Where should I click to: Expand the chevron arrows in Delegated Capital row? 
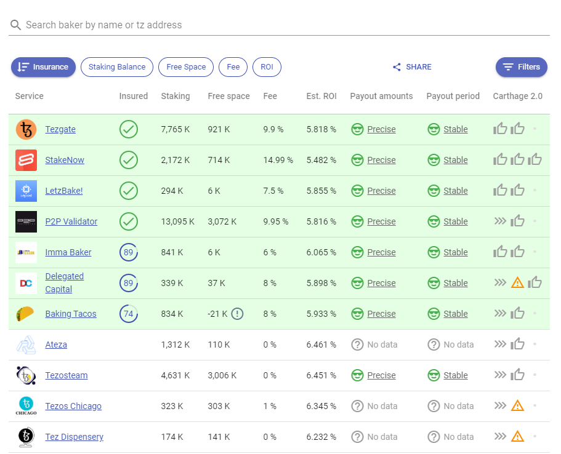[500, 282]
